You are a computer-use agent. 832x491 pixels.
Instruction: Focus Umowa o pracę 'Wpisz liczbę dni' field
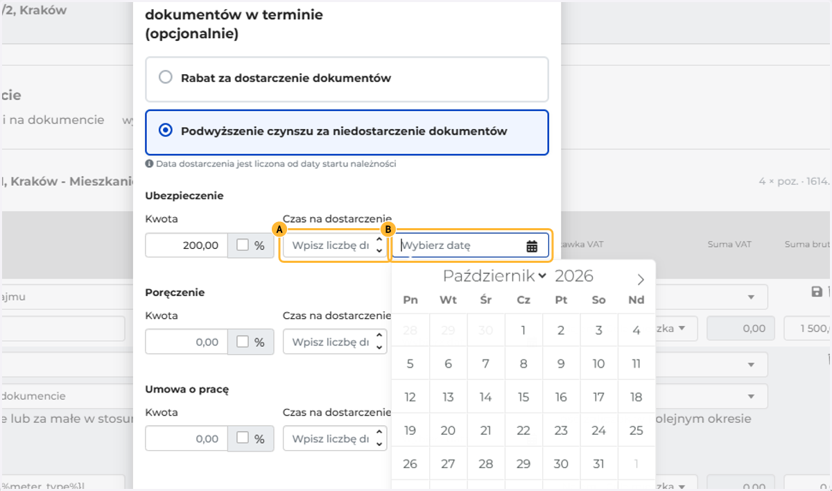tap(335, 438)
